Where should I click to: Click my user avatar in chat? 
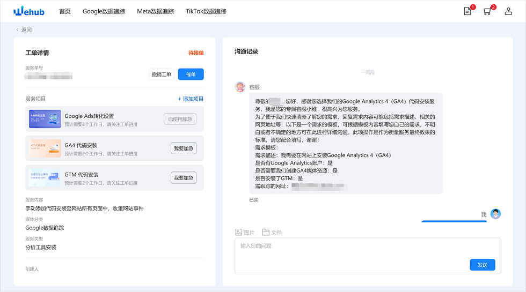click(495, 214)
